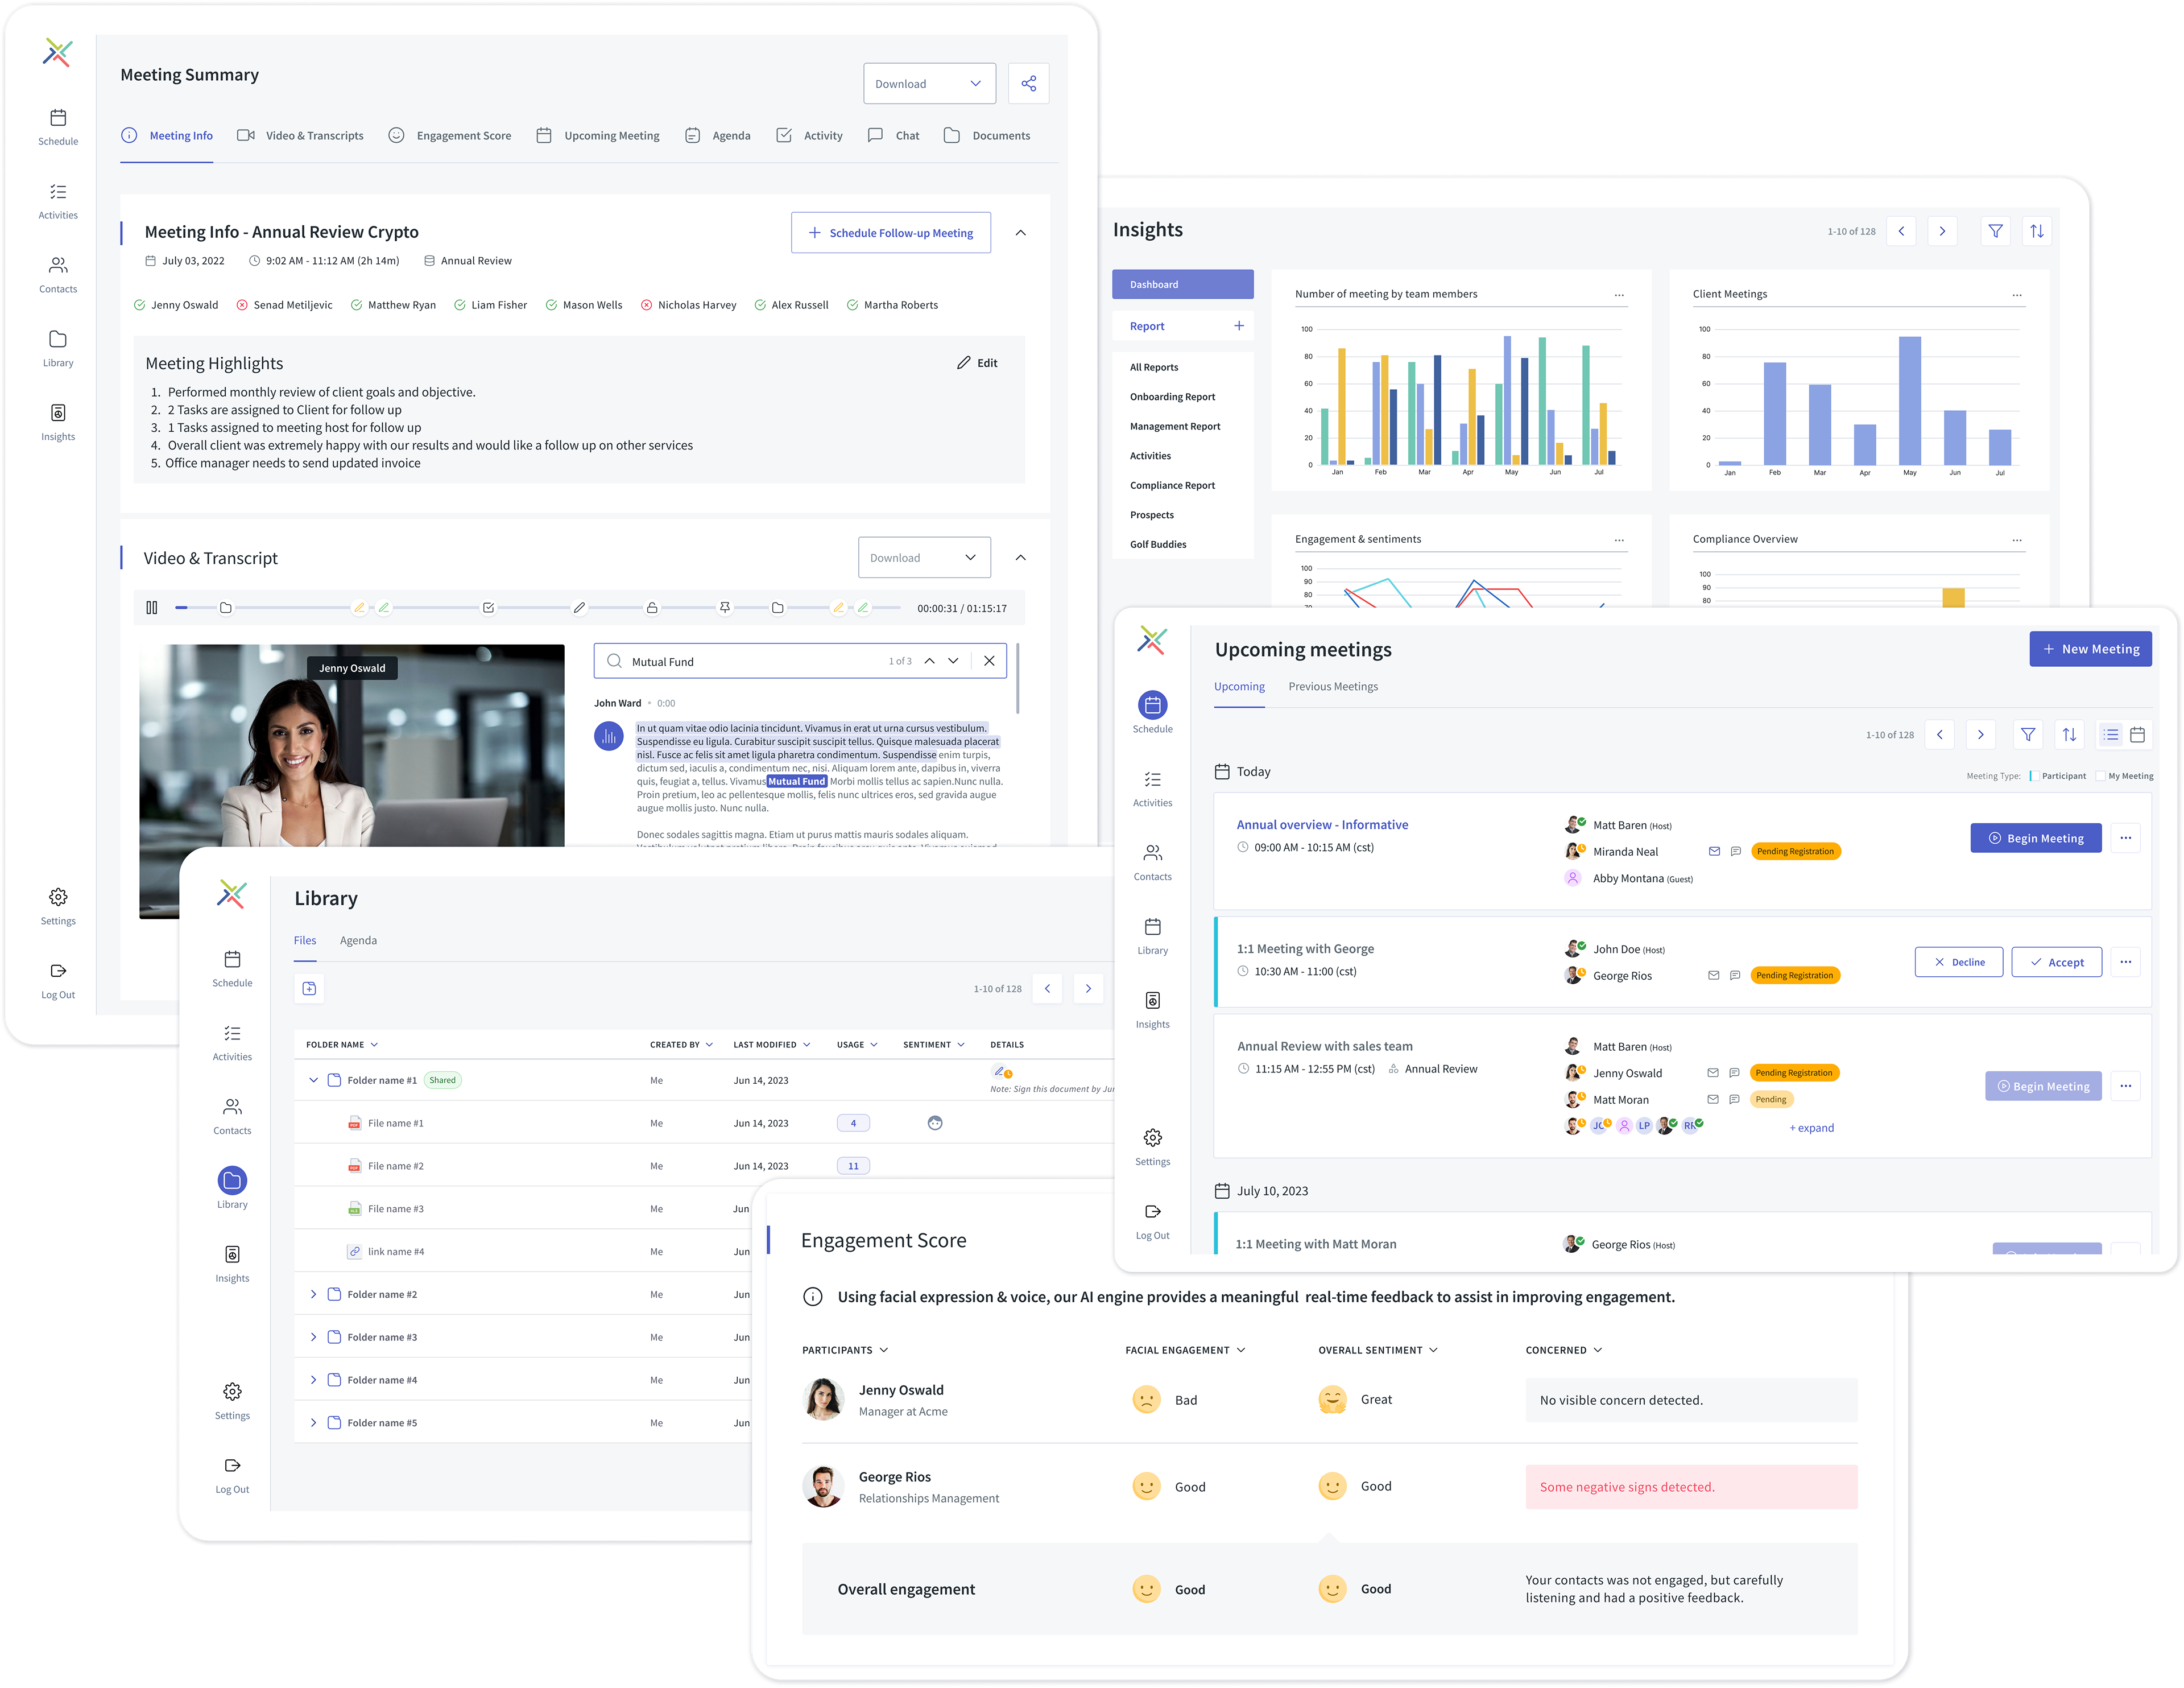The height and width of the screenshot is (1688, 2184).
Task: Open Contacts in Meeting Summary window sidebar
Action: 58,274
